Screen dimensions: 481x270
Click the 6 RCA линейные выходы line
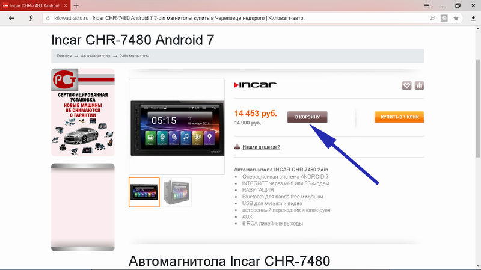coord(272,224)
